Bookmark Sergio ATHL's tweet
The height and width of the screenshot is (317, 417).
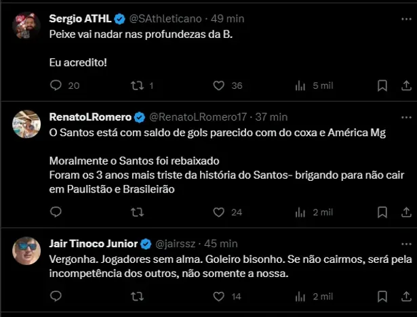(382, 85)
